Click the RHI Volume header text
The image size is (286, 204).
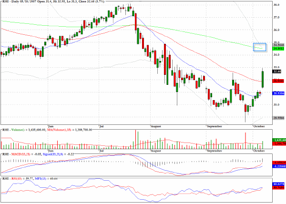(x=47, y=130)
